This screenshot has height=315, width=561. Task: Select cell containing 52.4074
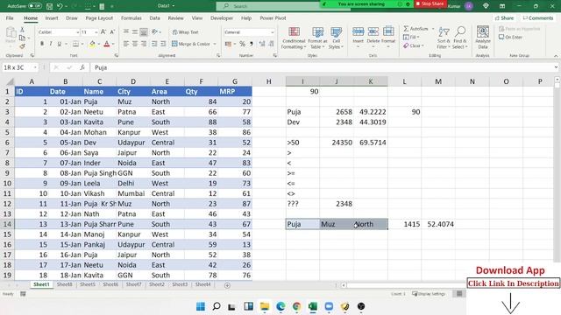(x=438, y=224)
